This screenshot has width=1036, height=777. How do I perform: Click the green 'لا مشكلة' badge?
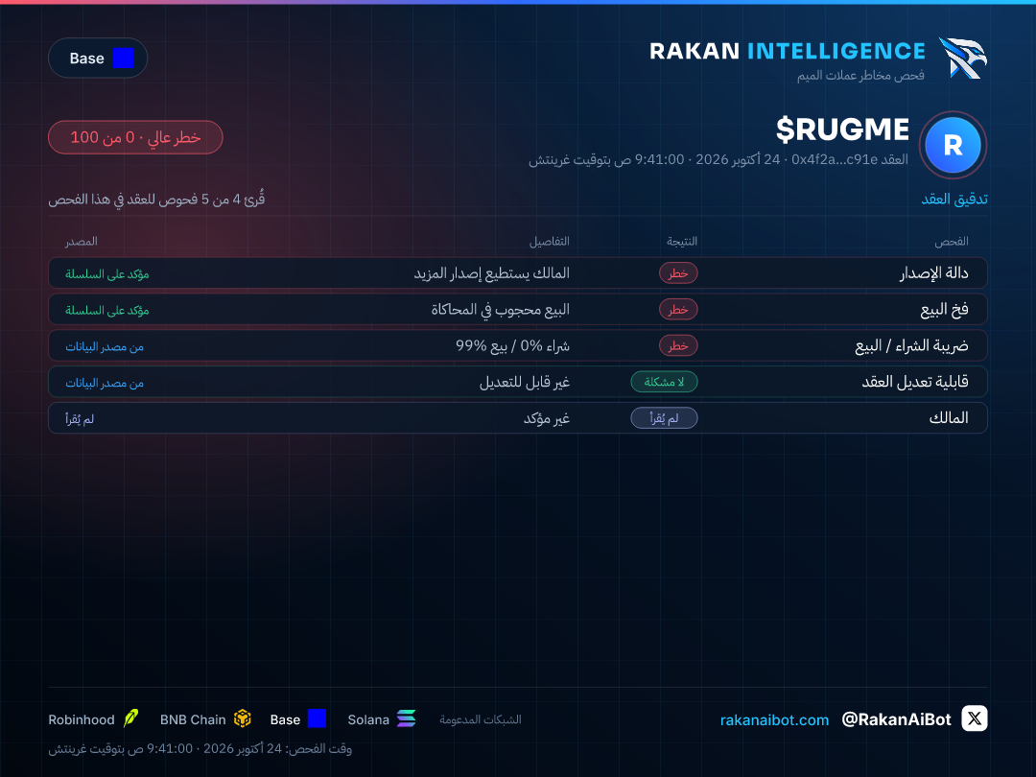pyautogui.click(x=664, y=382)
